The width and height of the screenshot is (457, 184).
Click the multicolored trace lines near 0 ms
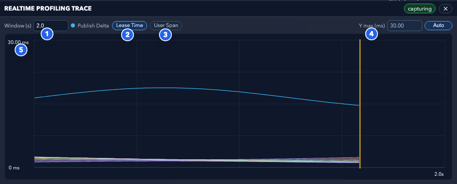point(197,160)
